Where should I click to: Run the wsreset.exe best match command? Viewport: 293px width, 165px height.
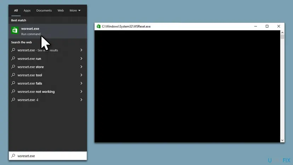pyautogui.click(x=48, y=31)
